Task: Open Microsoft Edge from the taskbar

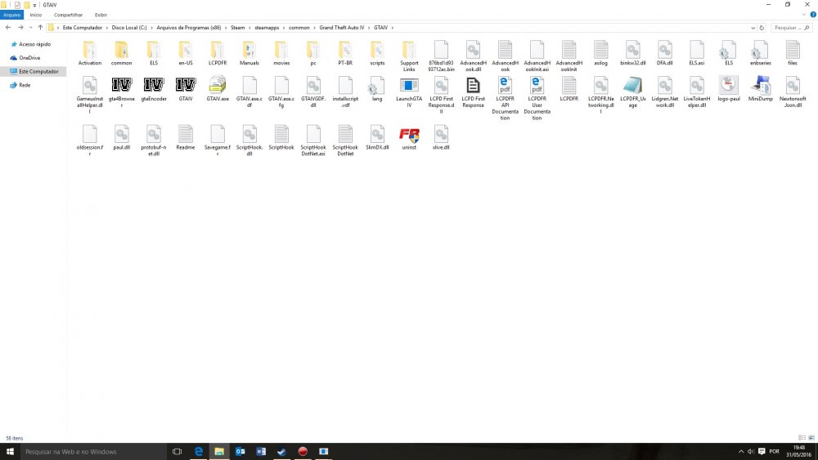Action: [198, 451]
